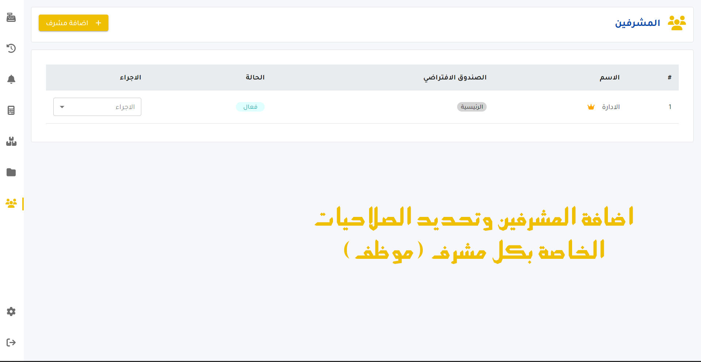Click the yellow users icon beside المشرفين title
Viewport: 701px width, 362px height.
coord(677,23)
